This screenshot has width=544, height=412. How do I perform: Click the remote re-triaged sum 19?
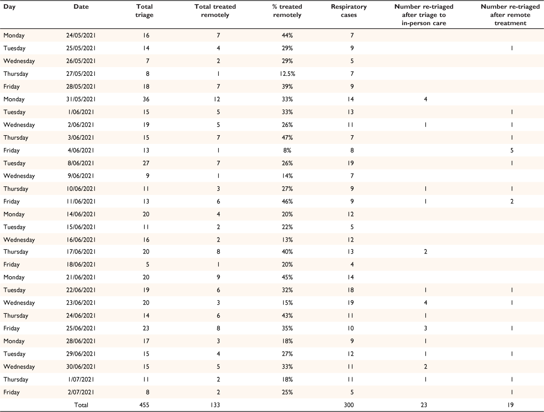510,405
